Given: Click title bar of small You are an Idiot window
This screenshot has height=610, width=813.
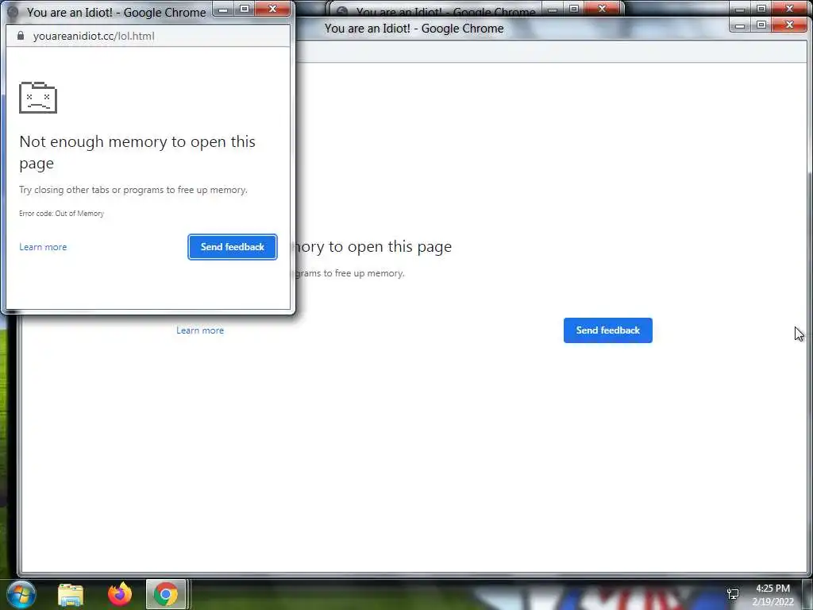Looking at the screenshot, I should click(x=116, y=12).
